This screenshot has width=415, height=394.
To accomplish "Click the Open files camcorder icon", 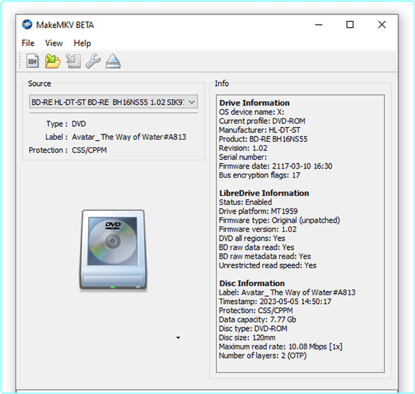I will (33, 61).
